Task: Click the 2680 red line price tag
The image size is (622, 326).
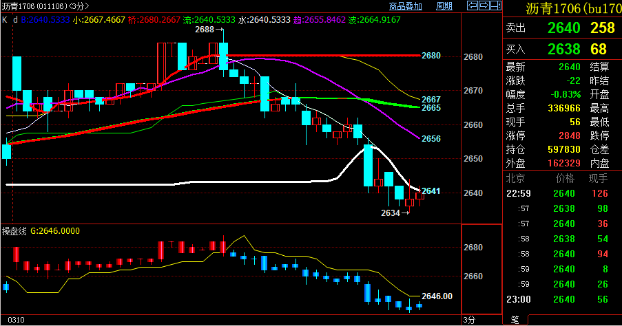Action: (431, 55)
